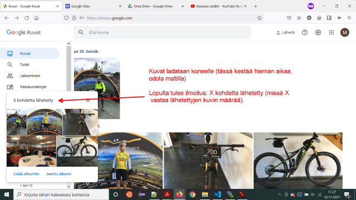Image resolution: width=356 pixels, height=200 pixels.
Task: Click the padlock site info icon
Action: (x=74, y=18)
